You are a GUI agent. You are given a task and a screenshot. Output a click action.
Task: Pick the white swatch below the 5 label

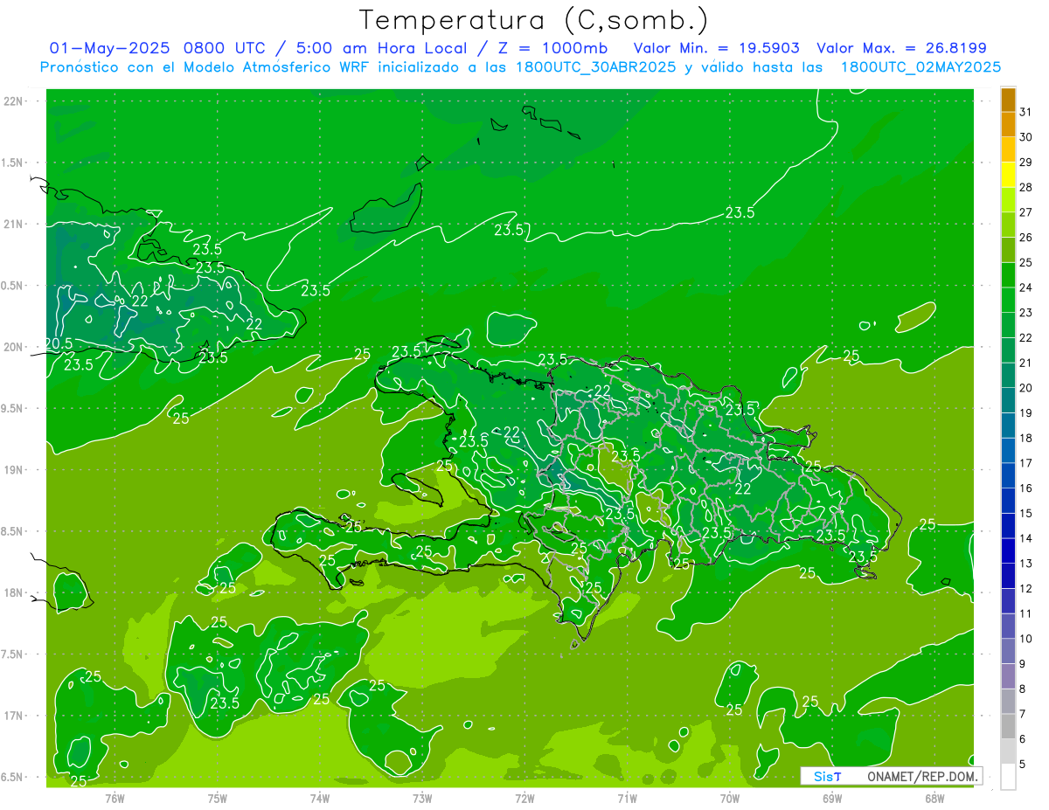1008,777
